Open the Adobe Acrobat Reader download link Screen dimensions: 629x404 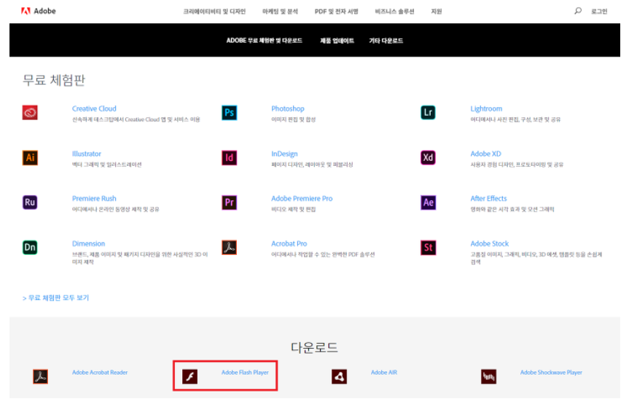[x=100, y=373]
